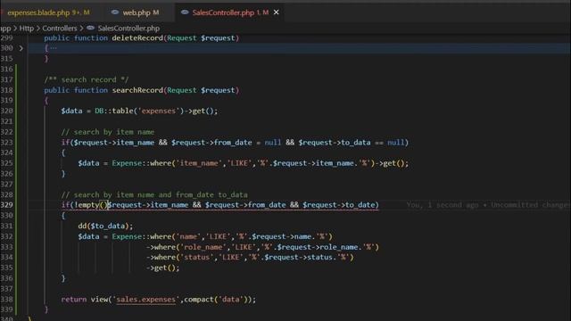Click the PHP file icon on web.php tab
571x321 pixels.
tap(115, 12)
